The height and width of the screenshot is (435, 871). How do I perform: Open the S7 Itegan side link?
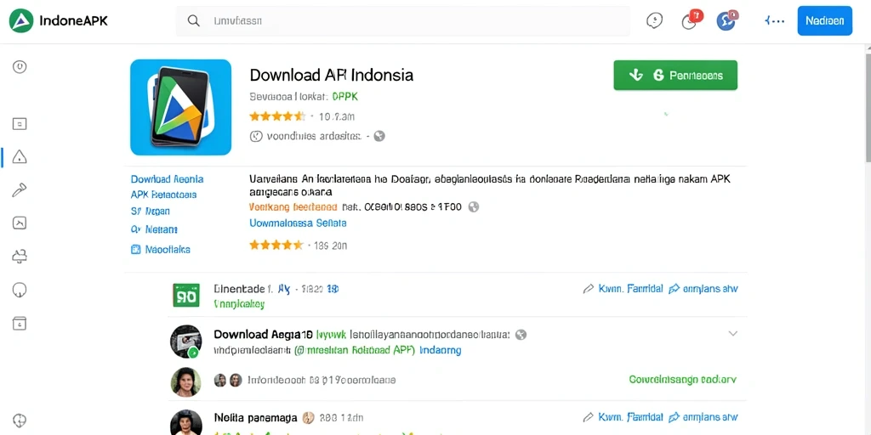(150, 212)
